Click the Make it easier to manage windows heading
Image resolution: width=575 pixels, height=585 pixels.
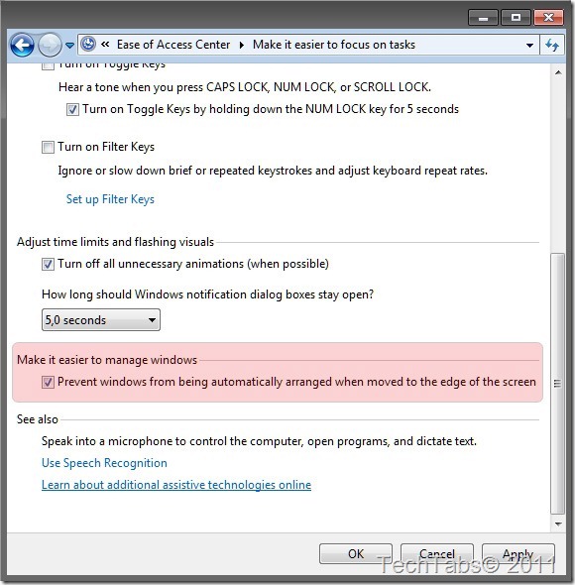[107, 360]
